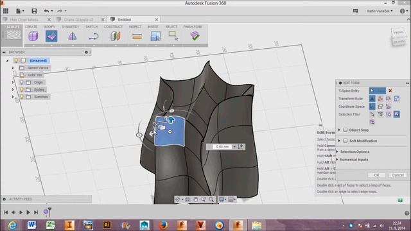
Task: Click Cancel in Edit Form dialog
Action: click(398, 175)
